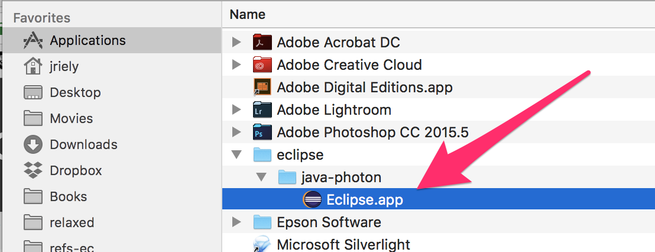Image resolution: width=655 pixels, height=252 pixels.
Task: Click the Adobe Photoshop CC folder icon
Action: coord(262,133)
